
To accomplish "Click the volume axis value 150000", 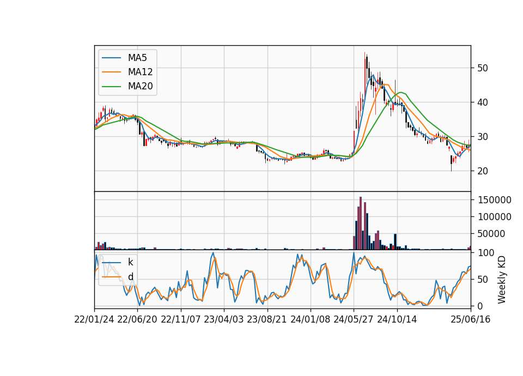I will click(494, 200).
